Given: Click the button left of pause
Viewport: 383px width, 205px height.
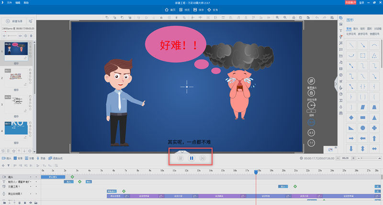Looking at the screenshot, I should (x=180, y=158).
